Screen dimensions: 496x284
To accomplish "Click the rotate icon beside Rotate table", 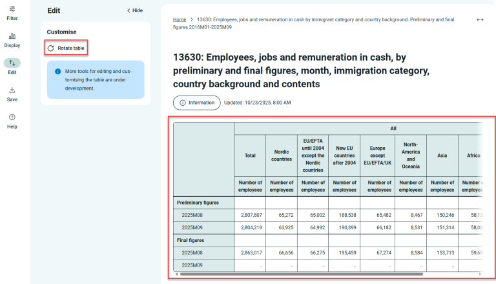I will pyautogui.click(x=51, y=48).
